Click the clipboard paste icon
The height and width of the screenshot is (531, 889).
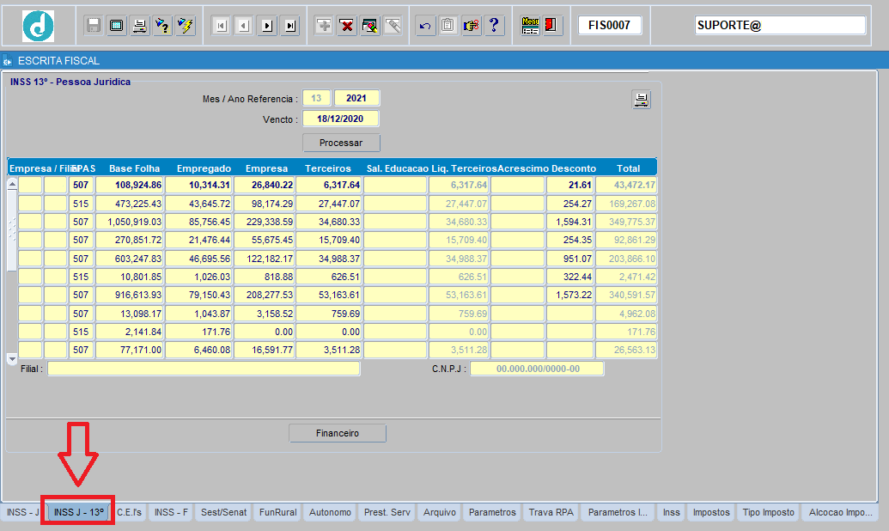448,25
